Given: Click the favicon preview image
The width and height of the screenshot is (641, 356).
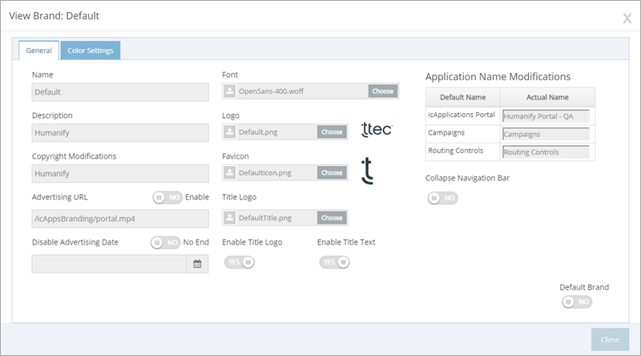Looking at the screenshot, I should coord(368,171).
